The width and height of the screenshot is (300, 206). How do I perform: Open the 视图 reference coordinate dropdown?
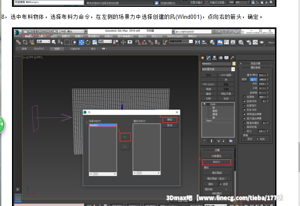(x=105, y=42)
